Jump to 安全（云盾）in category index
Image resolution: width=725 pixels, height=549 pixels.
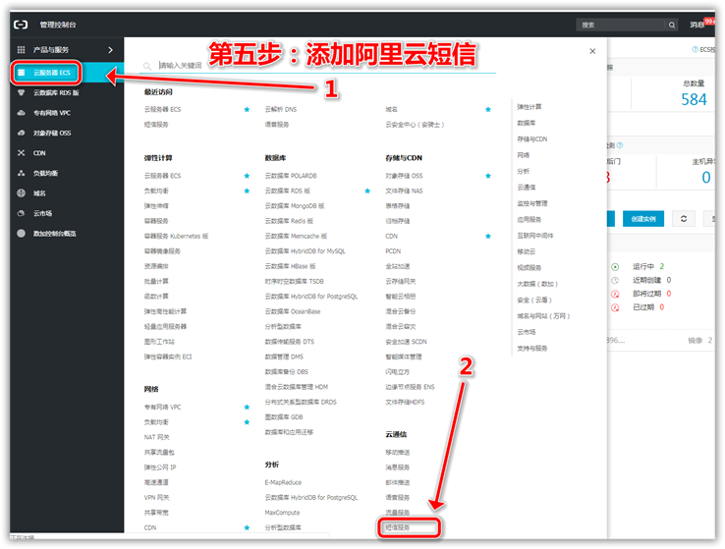click(x=534, y=301)
